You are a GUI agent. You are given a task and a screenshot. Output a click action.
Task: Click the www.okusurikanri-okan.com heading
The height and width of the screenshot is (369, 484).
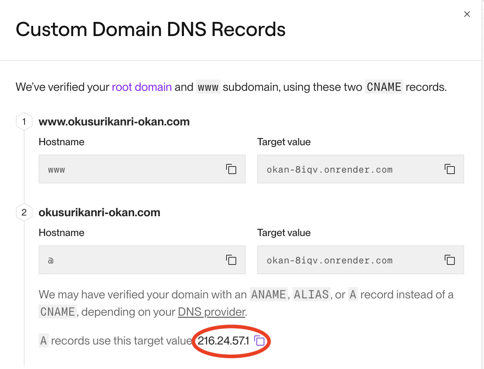point(114,121)
